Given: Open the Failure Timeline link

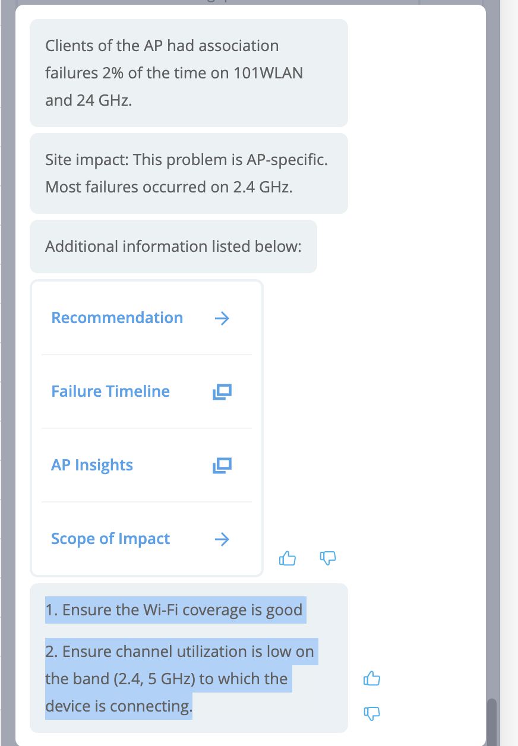Looking at the screenshot, I should tap(110, 391).
